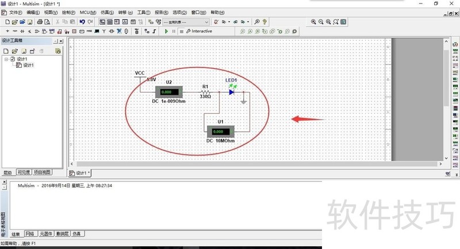Print the circuit with printer icon
This screenshot has height=249, width=460.
(x=40, y=22)
